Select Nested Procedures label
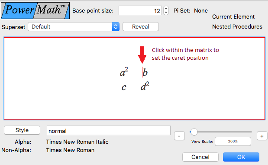The image size is (268, 165). pyautogui.click(x=237, y=26)
